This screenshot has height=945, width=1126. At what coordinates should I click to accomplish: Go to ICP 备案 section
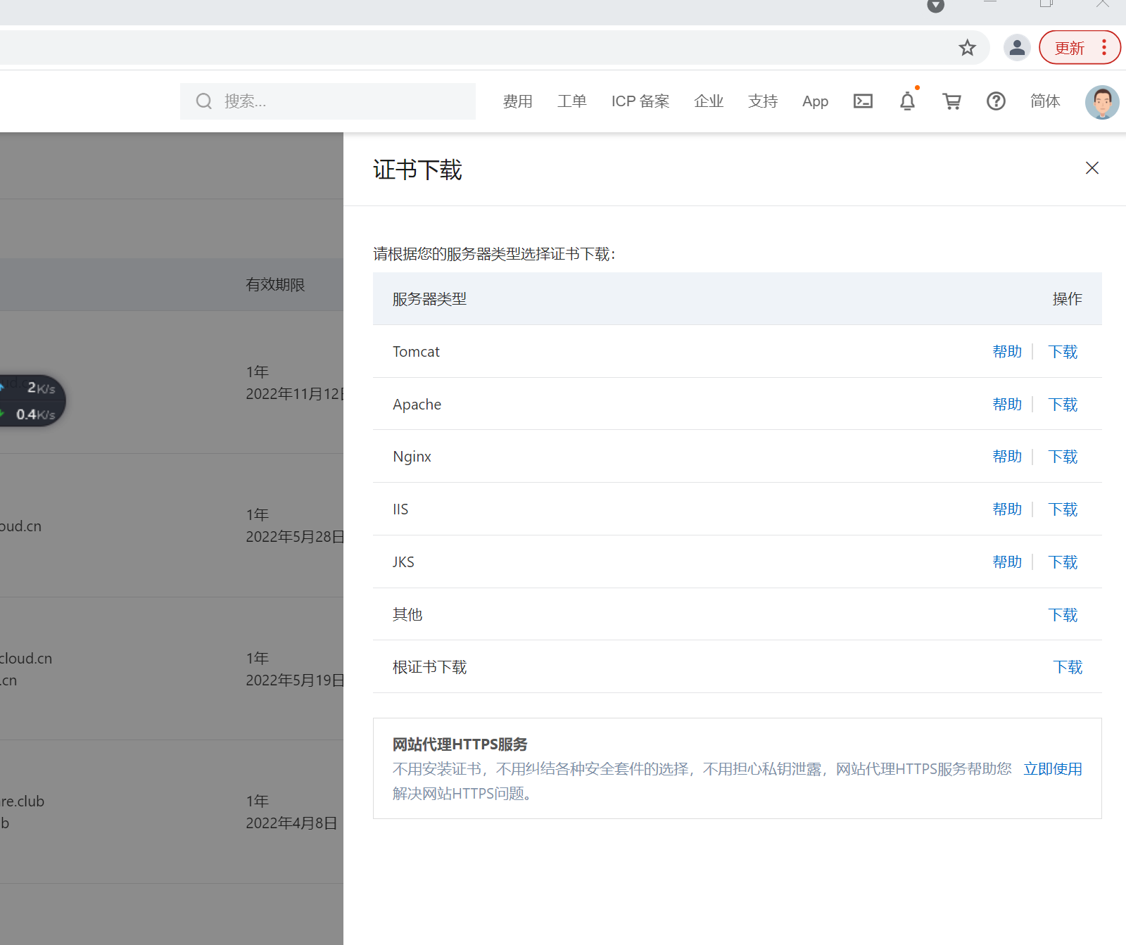640,101
